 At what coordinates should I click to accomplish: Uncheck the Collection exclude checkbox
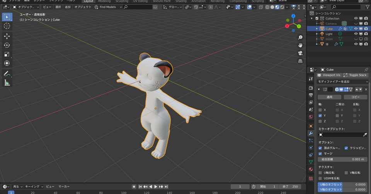pyautogui.click(x=317, y=19)
